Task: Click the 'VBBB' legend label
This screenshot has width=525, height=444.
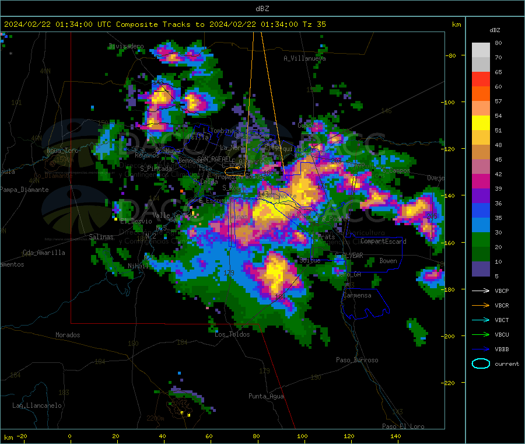Action: click(x=502, y=349)
